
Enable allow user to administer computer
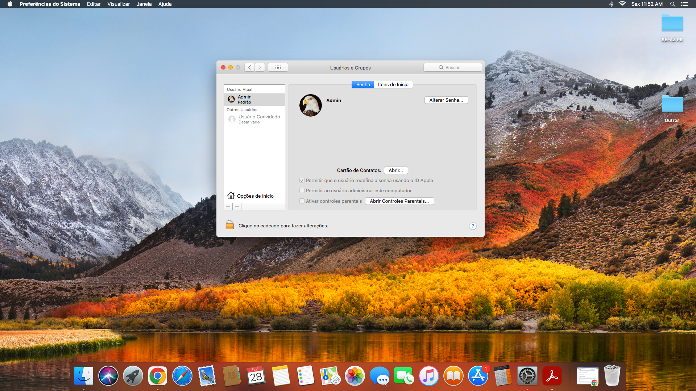pos(302,190)
